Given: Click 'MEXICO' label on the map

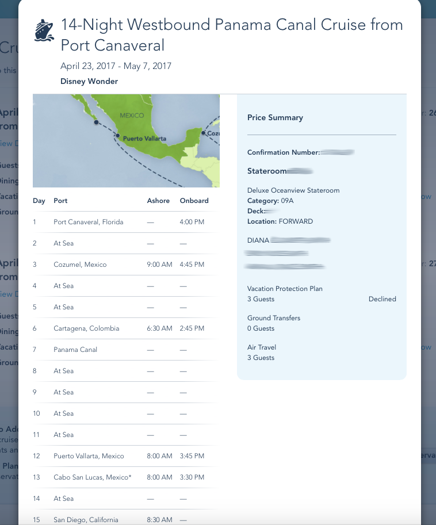Looking at the screenshot, I should [x=132, y=116].
